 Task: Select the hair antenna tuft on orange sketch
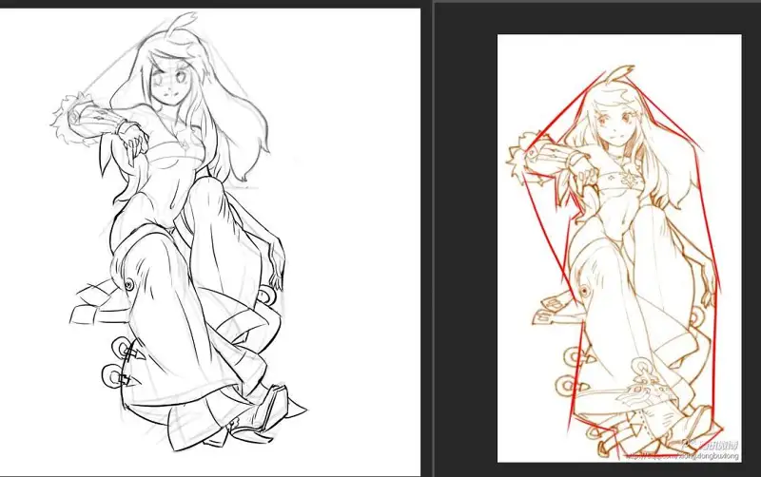tap(617, 73)
